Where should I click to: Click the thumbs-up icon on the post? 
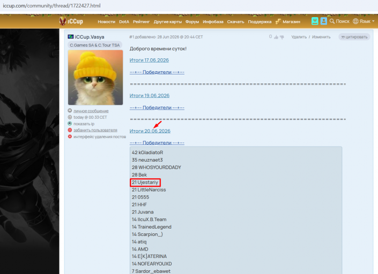[x=276, y=37]
